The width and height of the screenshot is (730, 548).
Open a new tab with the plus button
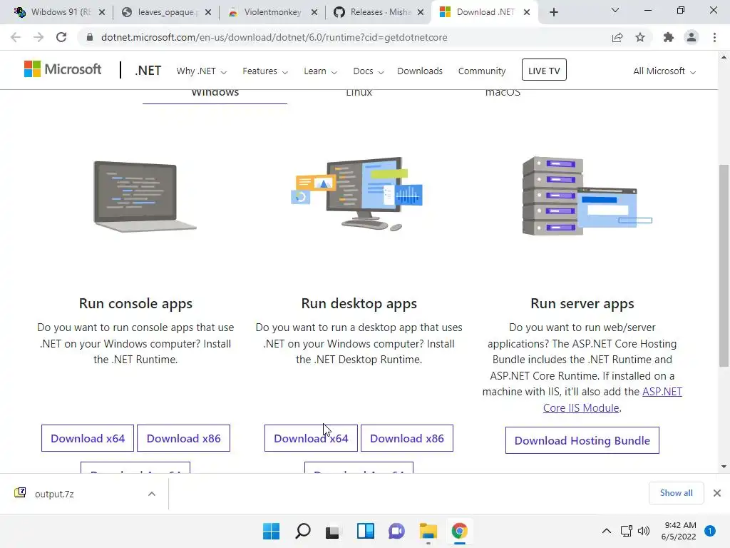pos(553,12)
